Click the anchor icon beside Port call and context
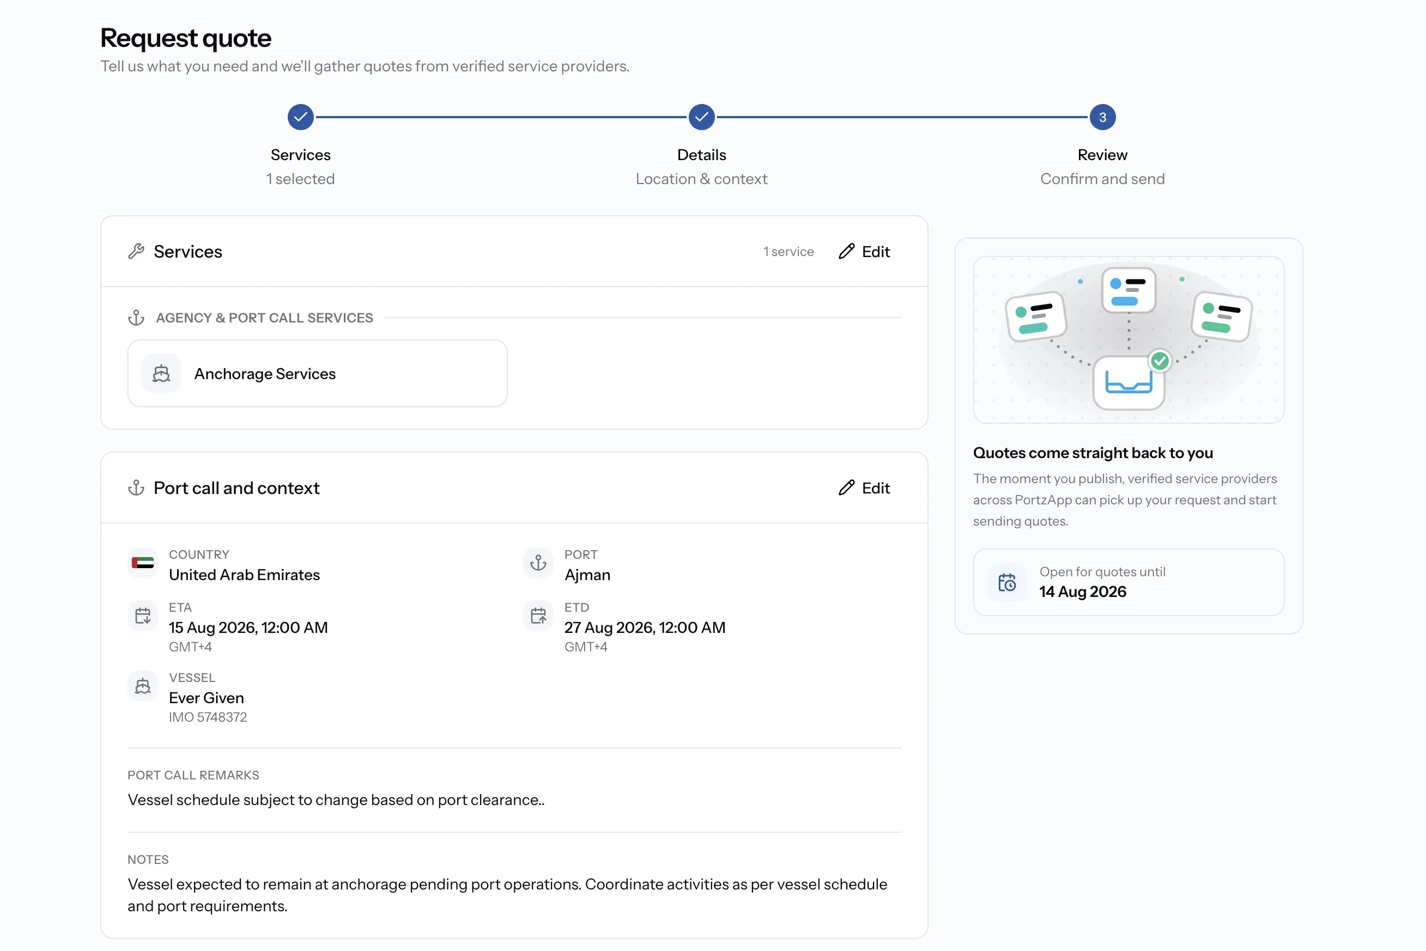 pyautogui.click(x=136, y=487)
